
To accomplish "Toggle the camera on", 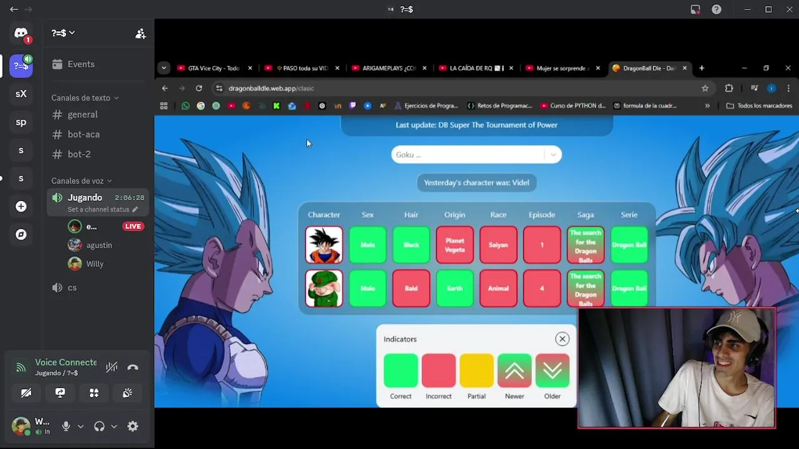I will click(x=26, y=393).
